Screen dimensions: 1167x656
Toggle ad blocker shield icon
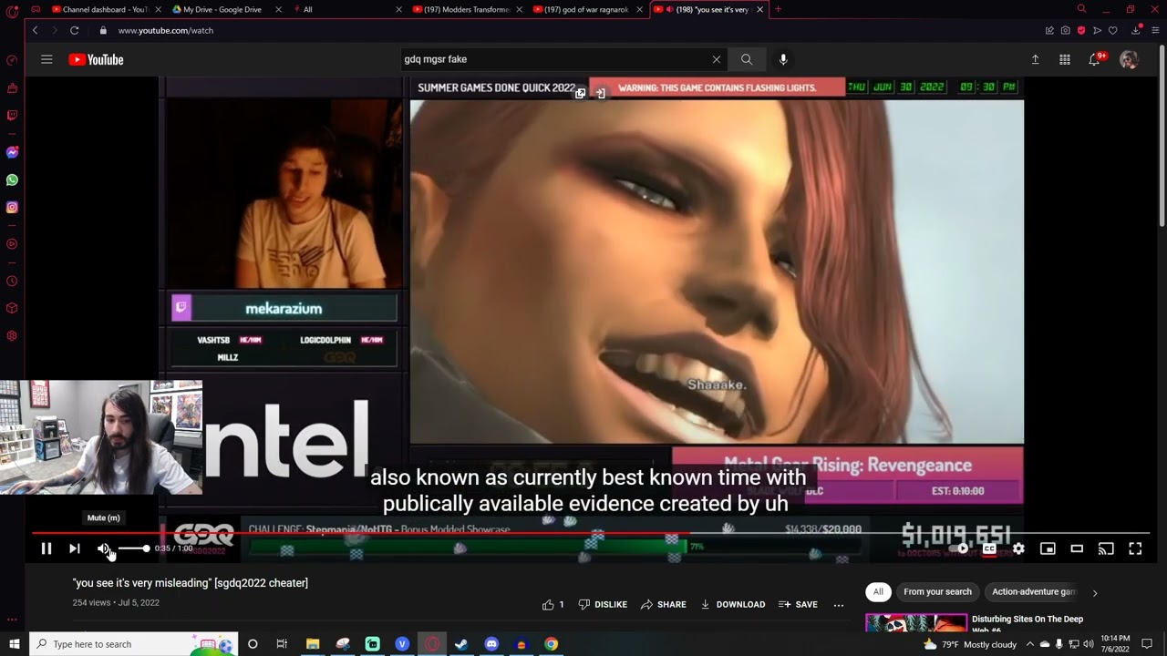tap(1081, 30)
